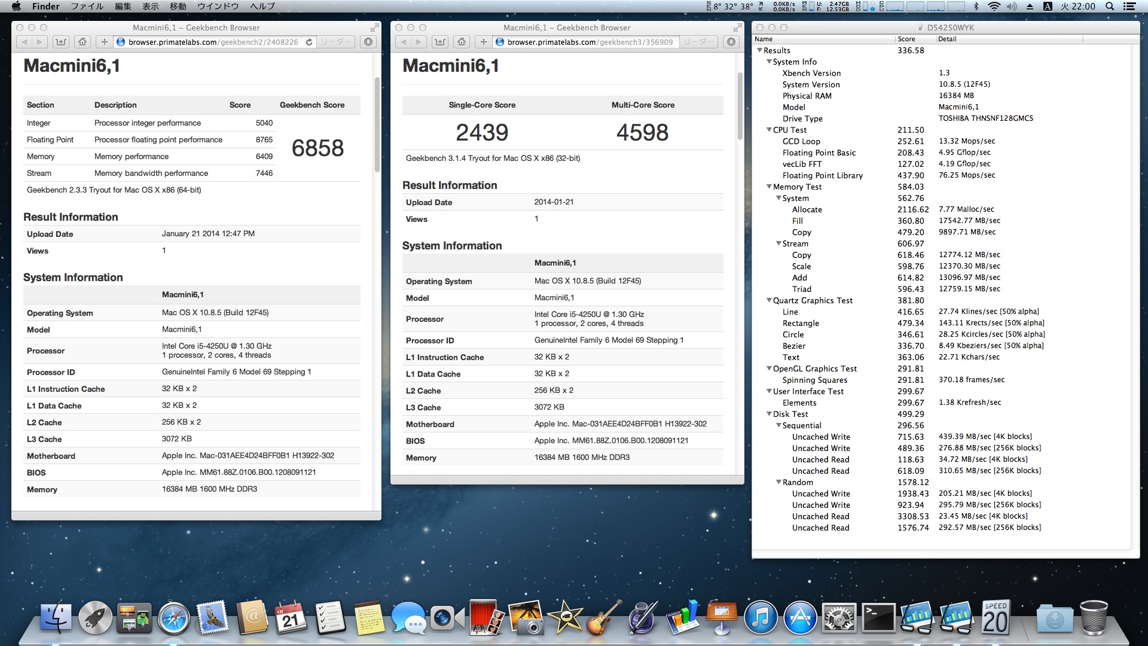Collapse the OpenGL Graphics Test group
This screenshot has width=1148, height=646.
[x=769, y=368]
